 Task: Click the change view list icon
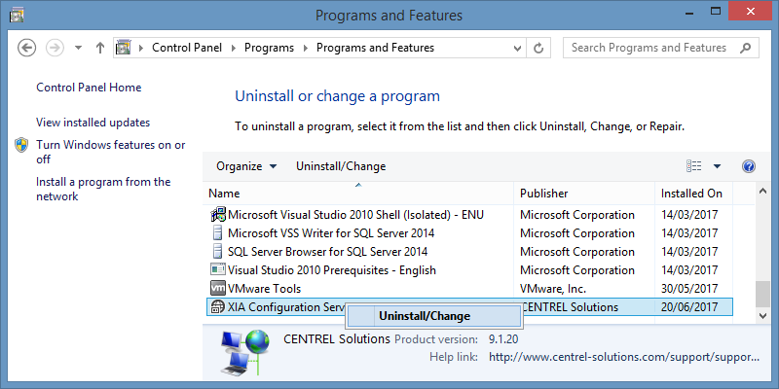coord(693,166)
